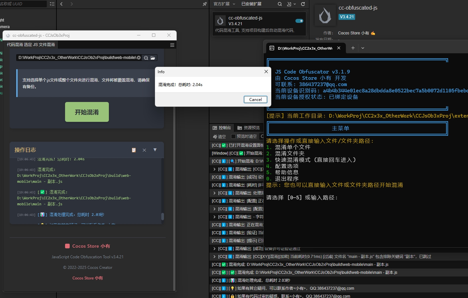Maximize the cc-obfuscated-js floating window
The image size is (468, 298).
(154, 35)
